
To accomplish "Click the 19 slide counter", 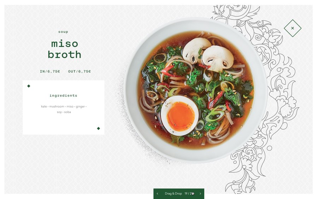I will (x=186, y=194).
